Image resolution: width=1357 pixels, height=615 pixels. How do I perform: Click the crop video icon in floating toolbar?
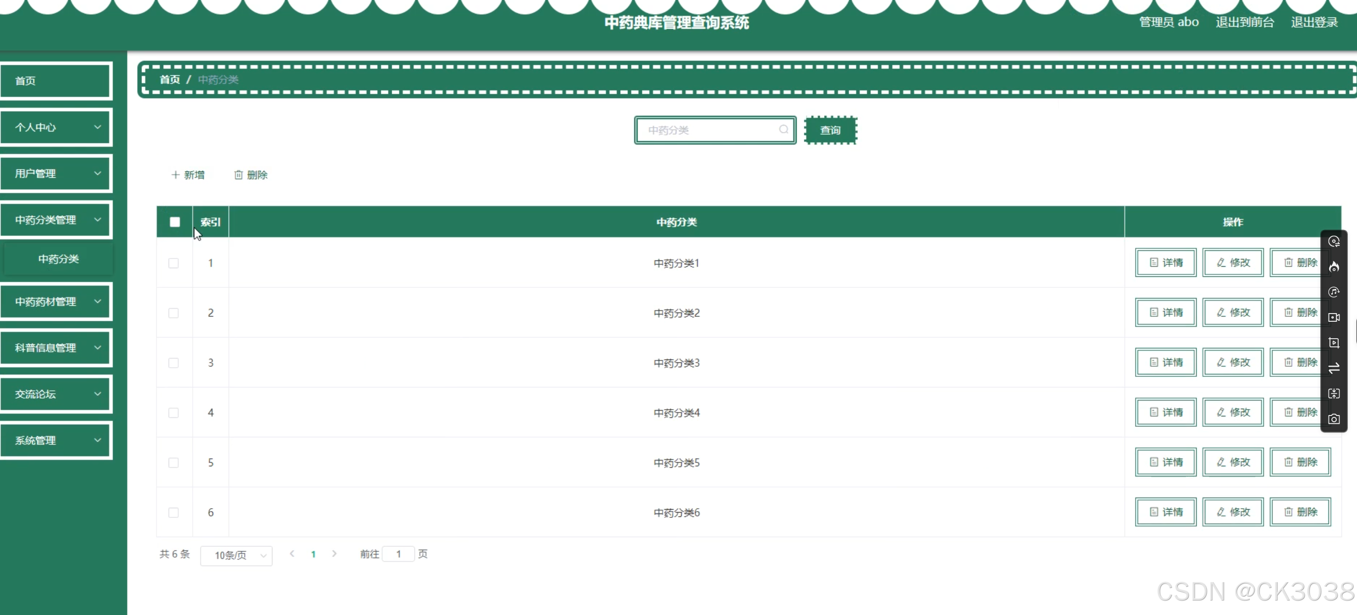tap(1333, 343)
